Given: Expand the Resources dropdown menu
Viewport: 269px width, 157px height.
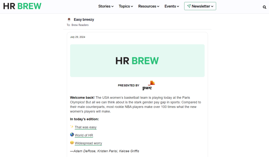Looking at the screenshot, I should click(149, 6).
